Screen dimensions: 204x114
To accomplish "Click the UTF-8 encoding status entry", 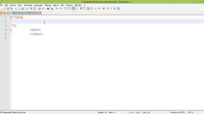I will [191, 112].
